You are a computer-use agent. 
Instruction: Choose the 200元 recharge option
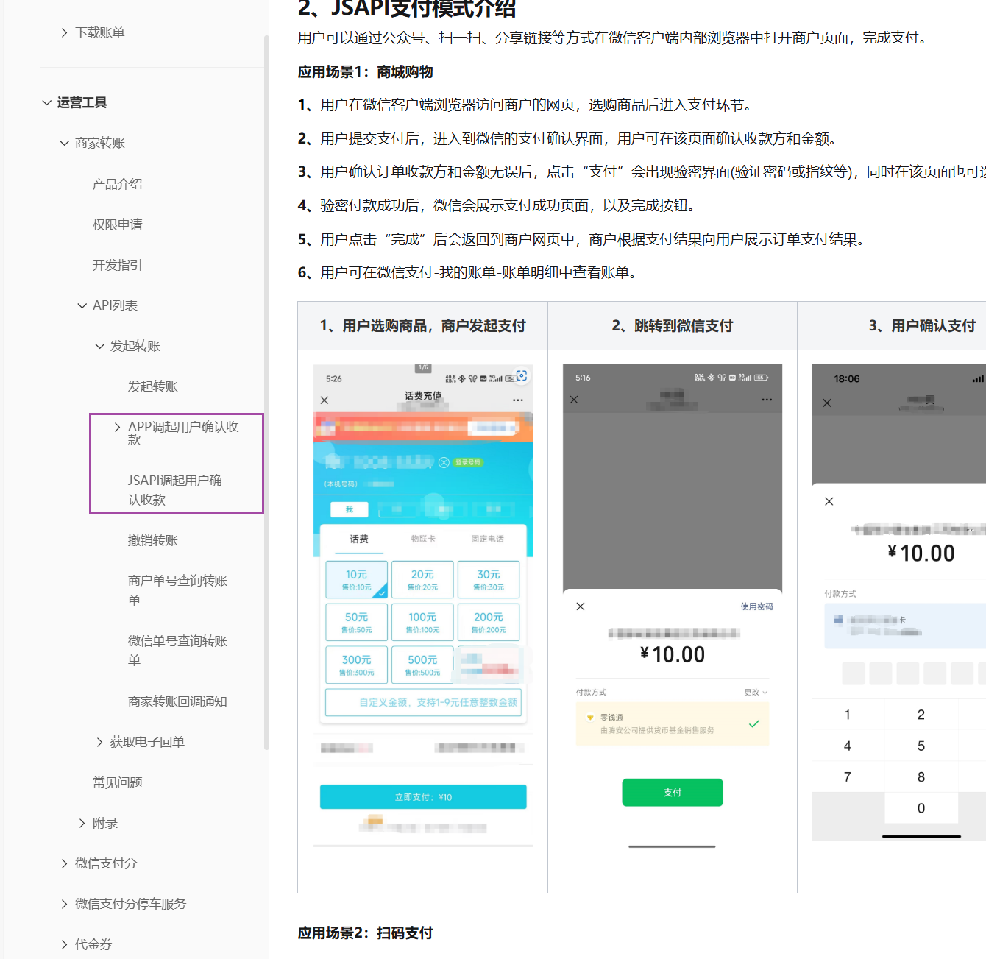tap(489, 623)
